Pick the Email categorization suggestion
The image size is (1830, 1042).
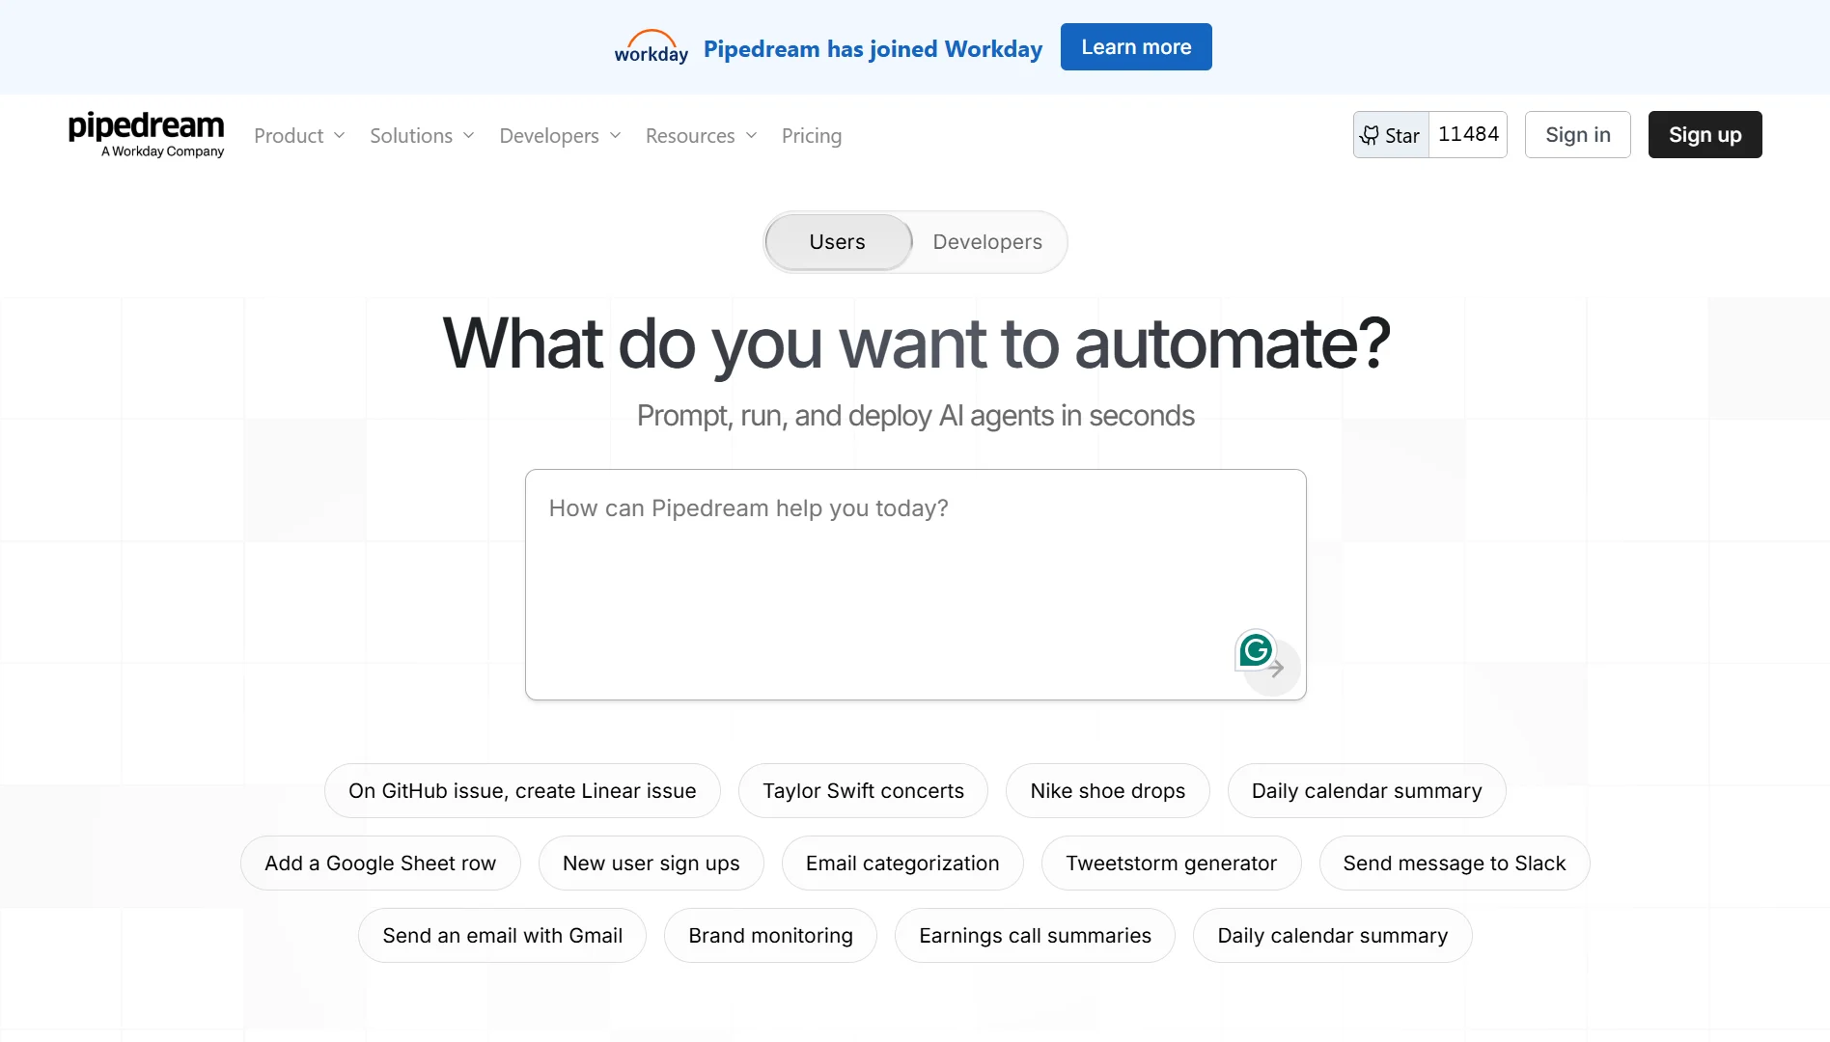tap(902, 864)
